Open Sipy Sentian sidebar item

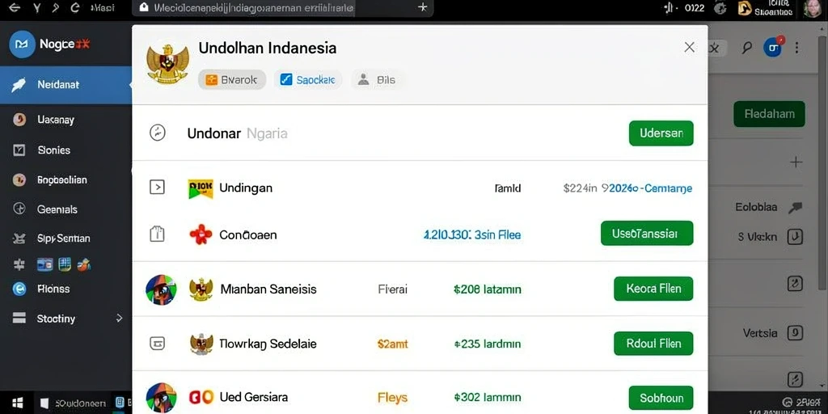point(63,239)
